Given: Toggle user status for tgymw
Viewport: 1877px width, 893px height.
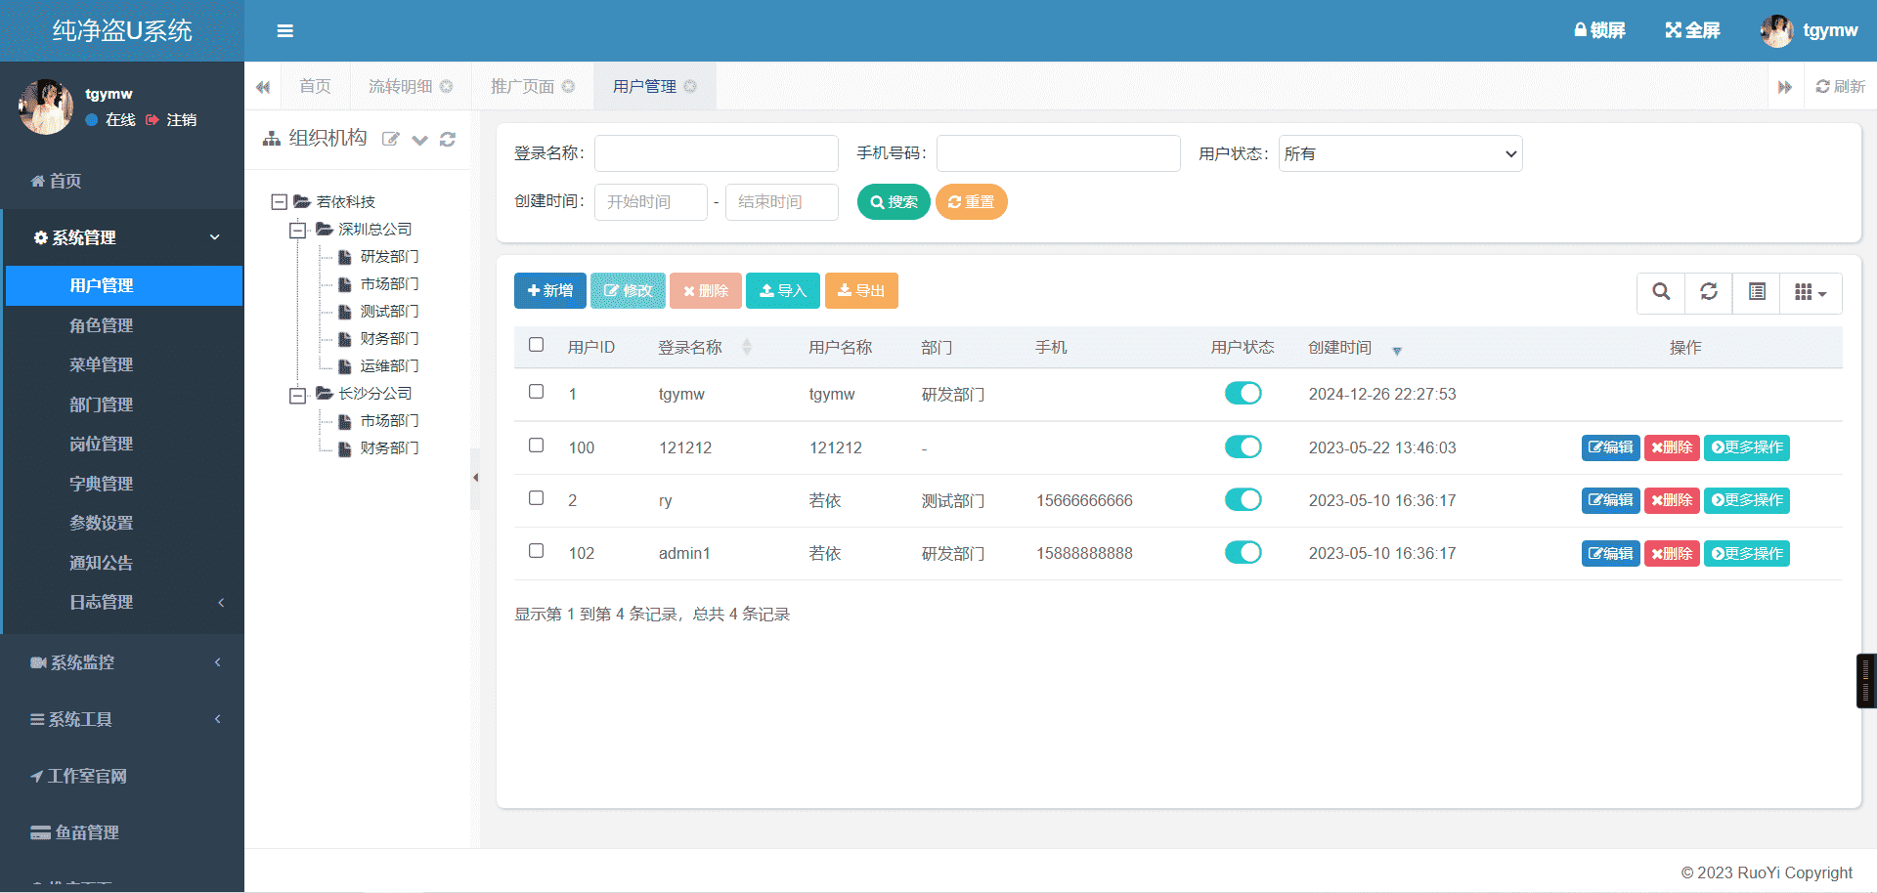Looking at the screenshot, I should point(1243,394).
